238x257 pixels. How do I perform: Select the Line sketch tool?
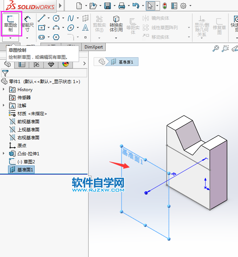42,18
